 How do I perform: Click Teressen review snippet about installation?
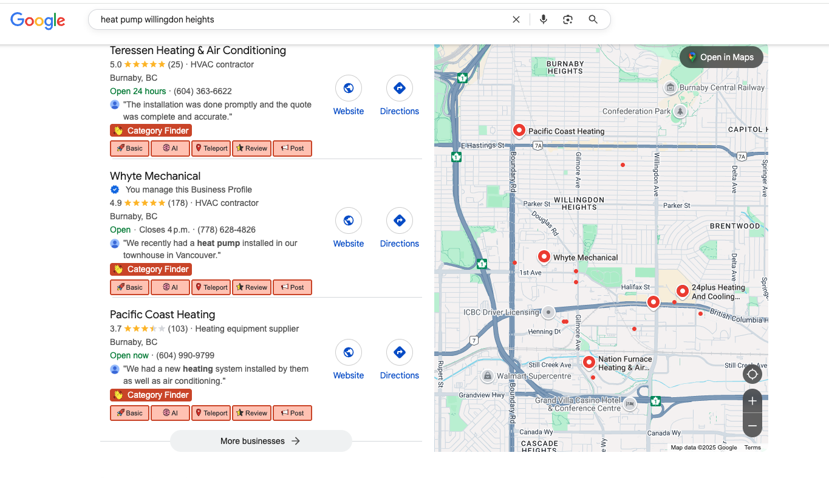(x=217, y=111)
